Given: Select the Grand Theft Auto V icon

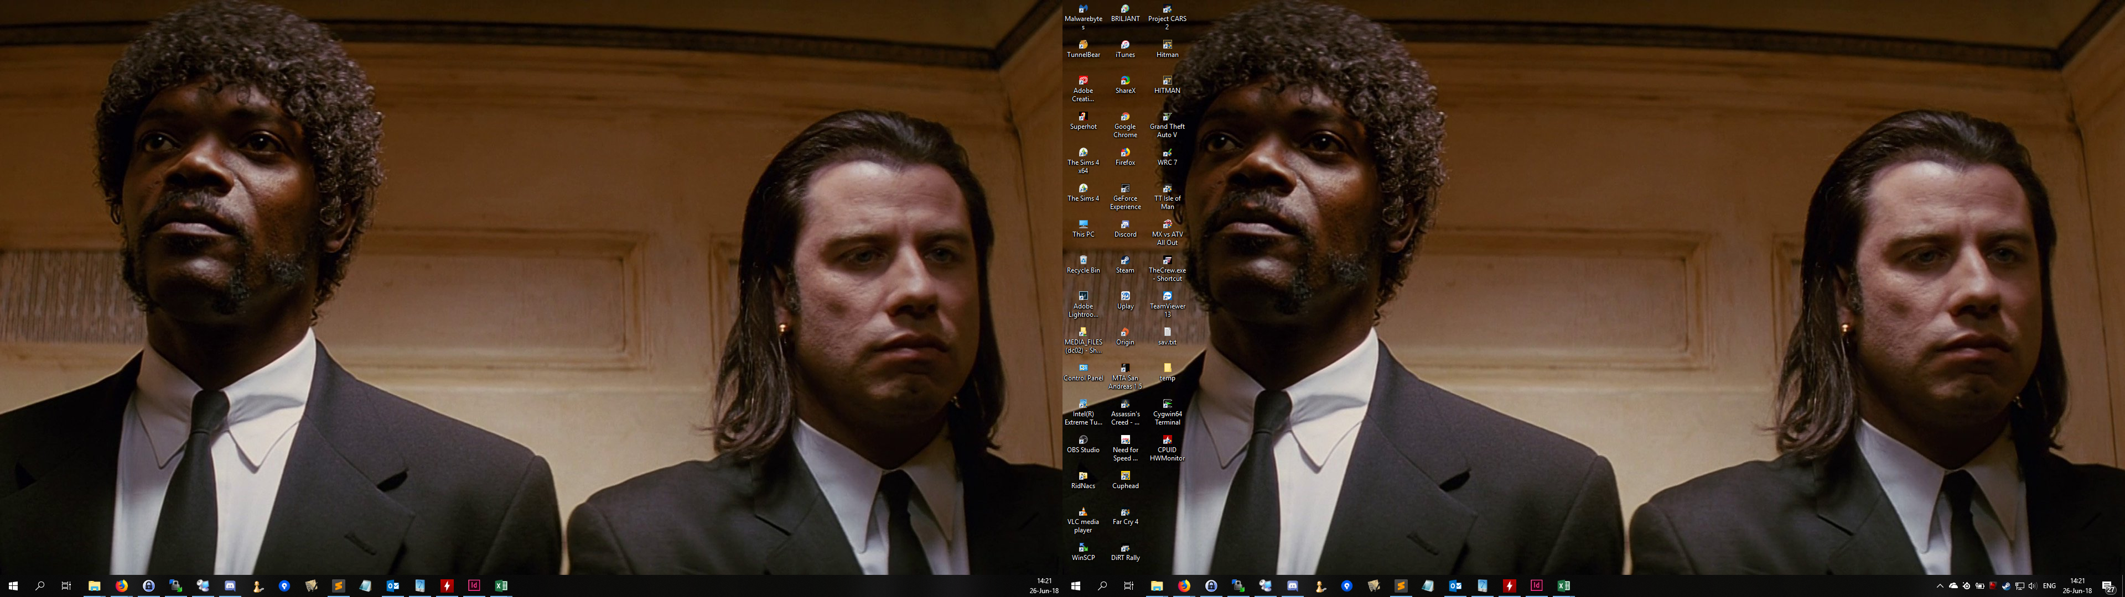Looking at the screenshot, I should 1167,124.
